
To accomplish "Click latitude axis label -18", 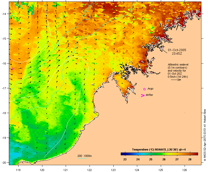I will tap(4, 113).
